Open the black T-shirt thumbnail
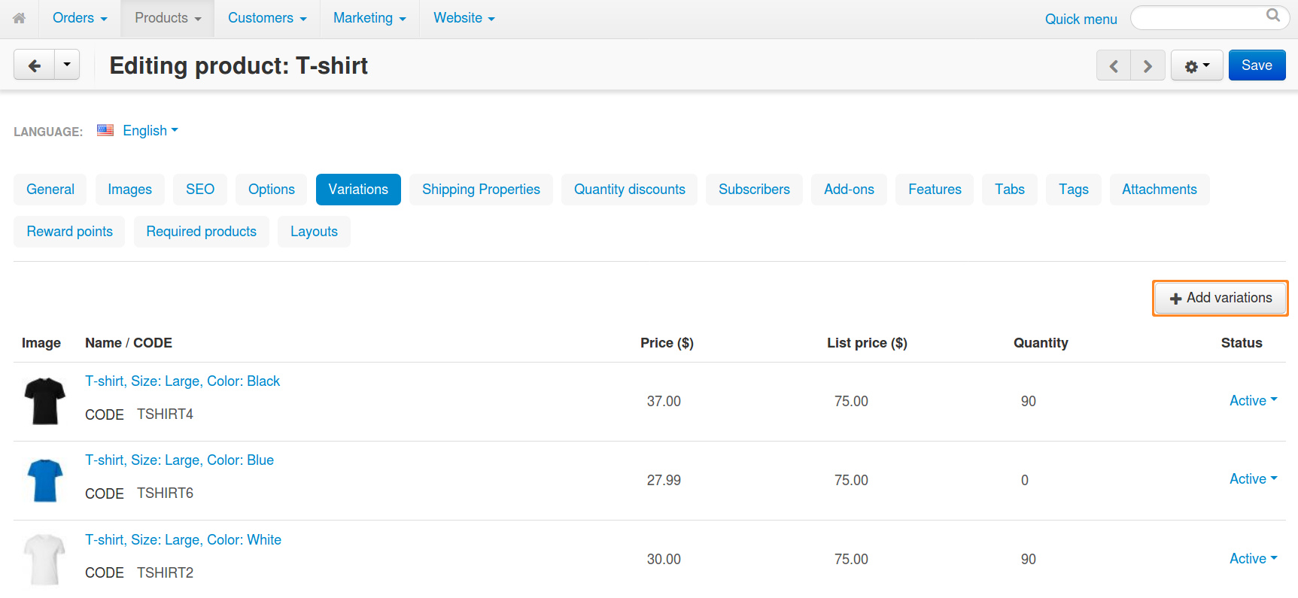1298x598 pixels. click(45, 401)
